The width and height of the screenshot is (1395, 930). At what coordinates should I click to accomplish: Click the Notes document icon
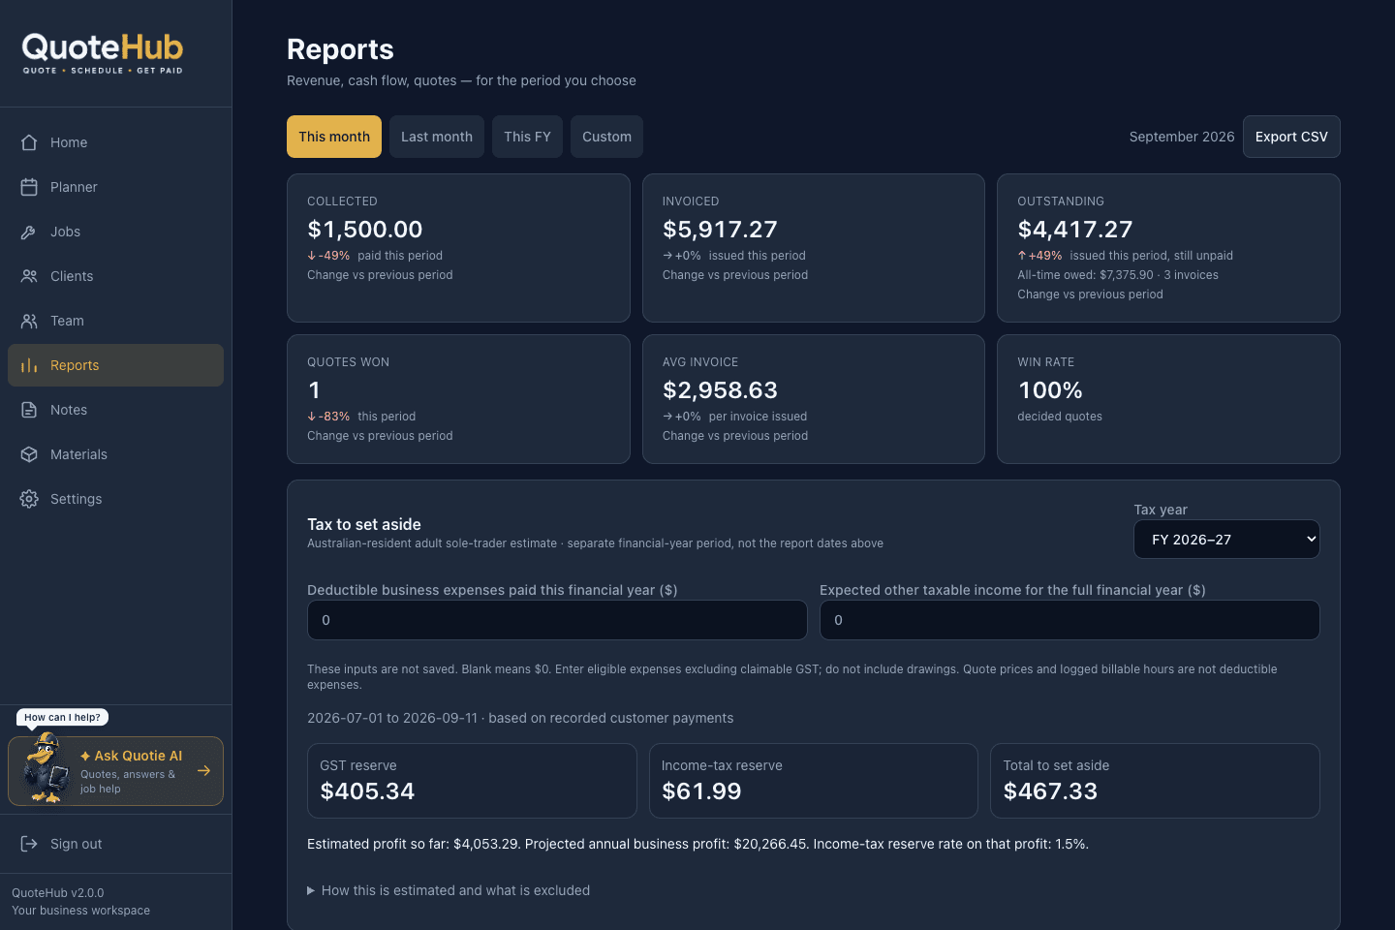click(x=29, y=410)
